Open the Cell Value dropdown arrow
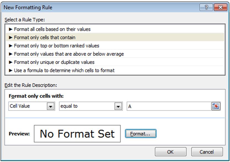 tap(51, 106)
